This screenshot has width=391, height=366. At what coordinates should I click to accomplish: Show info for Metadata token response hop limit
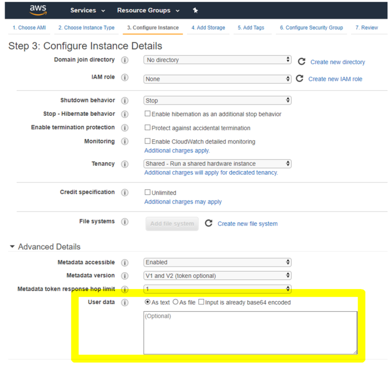click(x=125, y=289)
